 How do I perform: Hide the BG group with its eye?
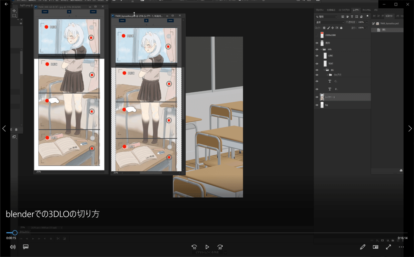(317, 70)
